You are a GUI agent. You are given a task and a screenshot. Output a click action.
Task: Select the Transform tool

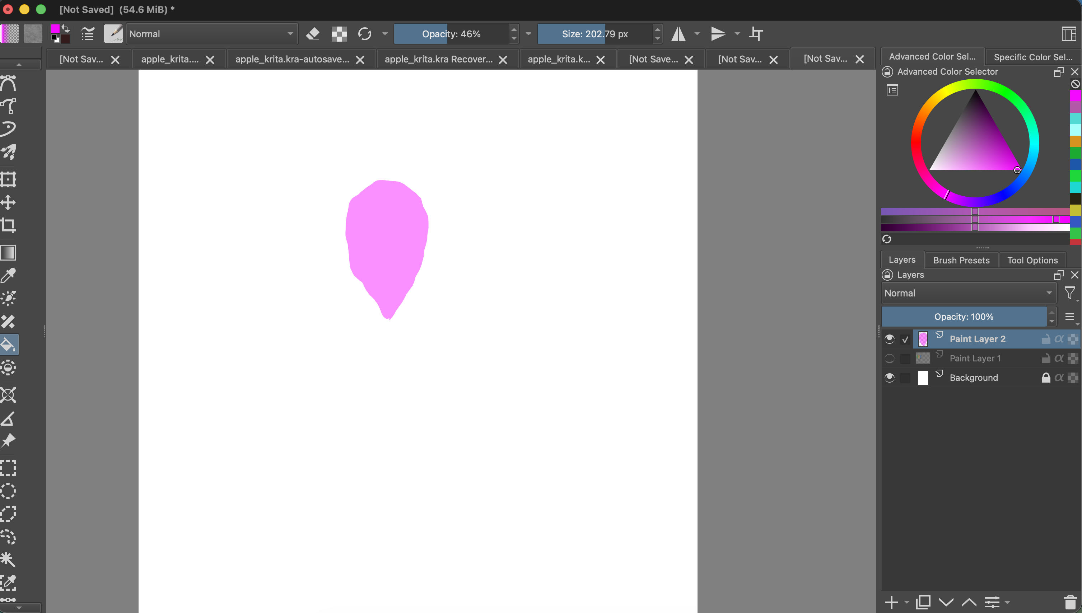point(8,179)
